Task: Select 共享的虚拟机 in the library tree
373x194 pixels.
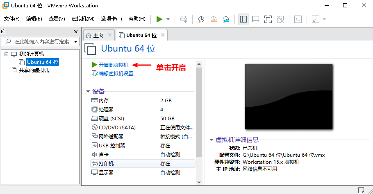Action: point(34,70)
